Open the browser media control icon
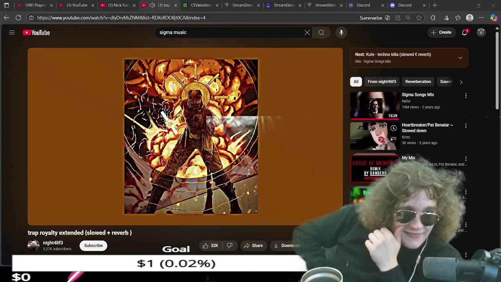The height and width of the screenshot is (282, 501). 446,18
